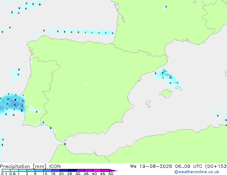227x175 pixels.
Task: Click the legend label '10'
Action: [x=45, y=174]
